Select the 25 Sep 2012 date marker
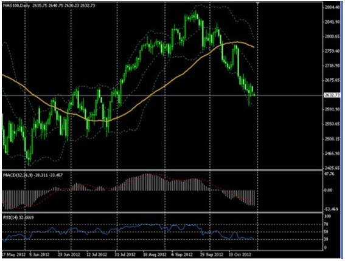 tap(212, 255)
